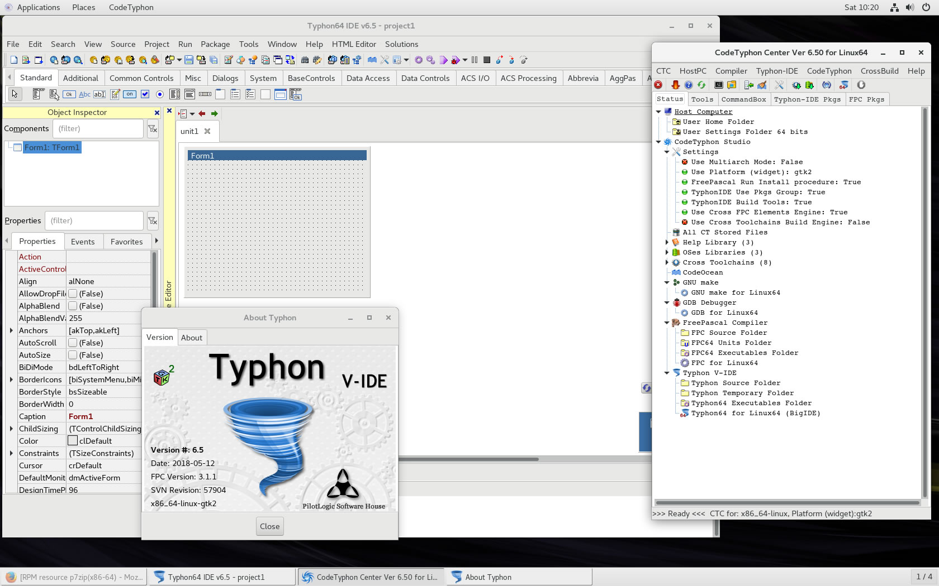Viewport: 939px width, 586px height.
Task: Select Form1: TForm1 in component tree
Action: point(52,147)
